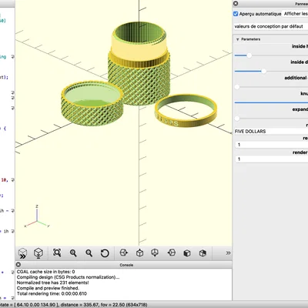The width and height of the screenshot is (308, 308).
Task: Close the customizer panel with X icon
Action: pyautogui.click(x=236, y=3)
